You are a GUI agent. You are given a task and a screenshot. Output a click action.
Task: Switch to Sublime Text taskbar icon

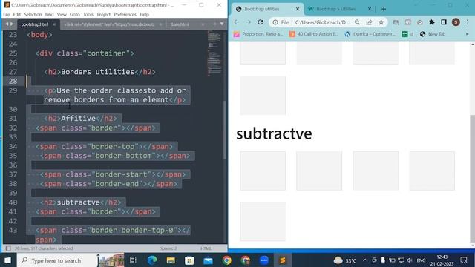[x=283, y=260]
